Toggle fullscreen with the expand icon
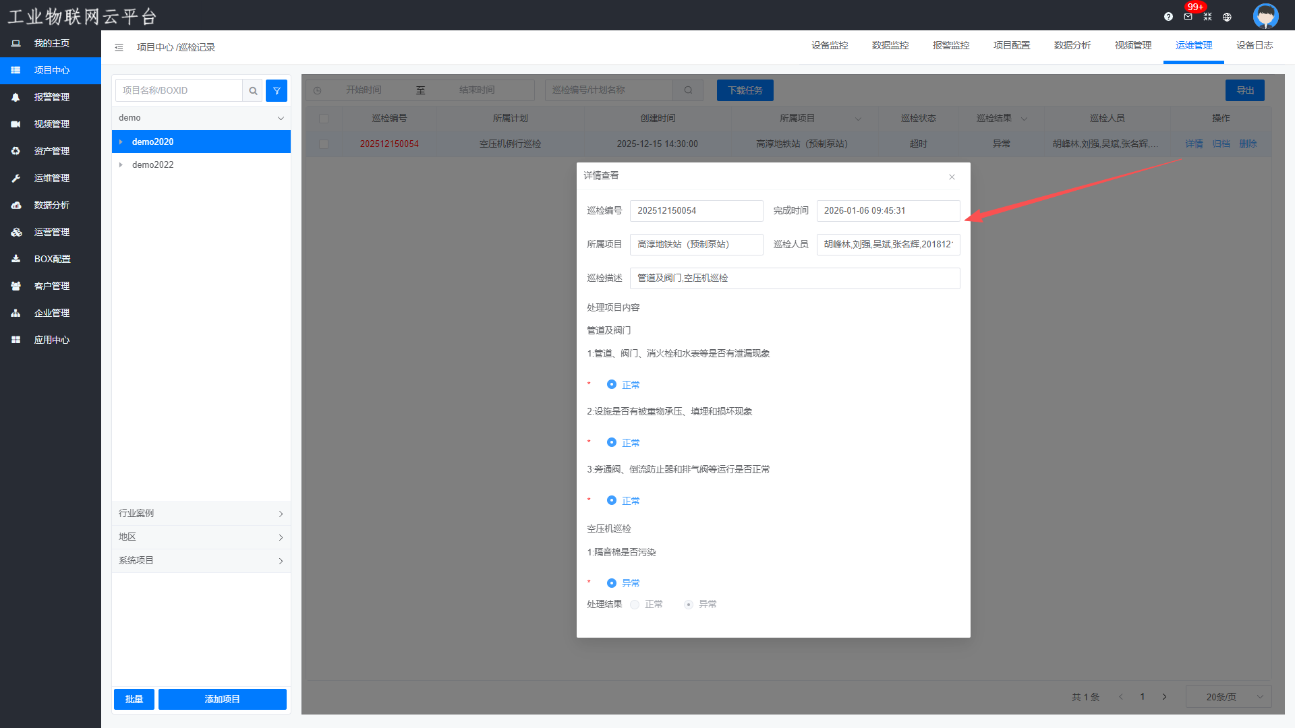Screen dimensions: 1295x728 [x=1207, y=17]
